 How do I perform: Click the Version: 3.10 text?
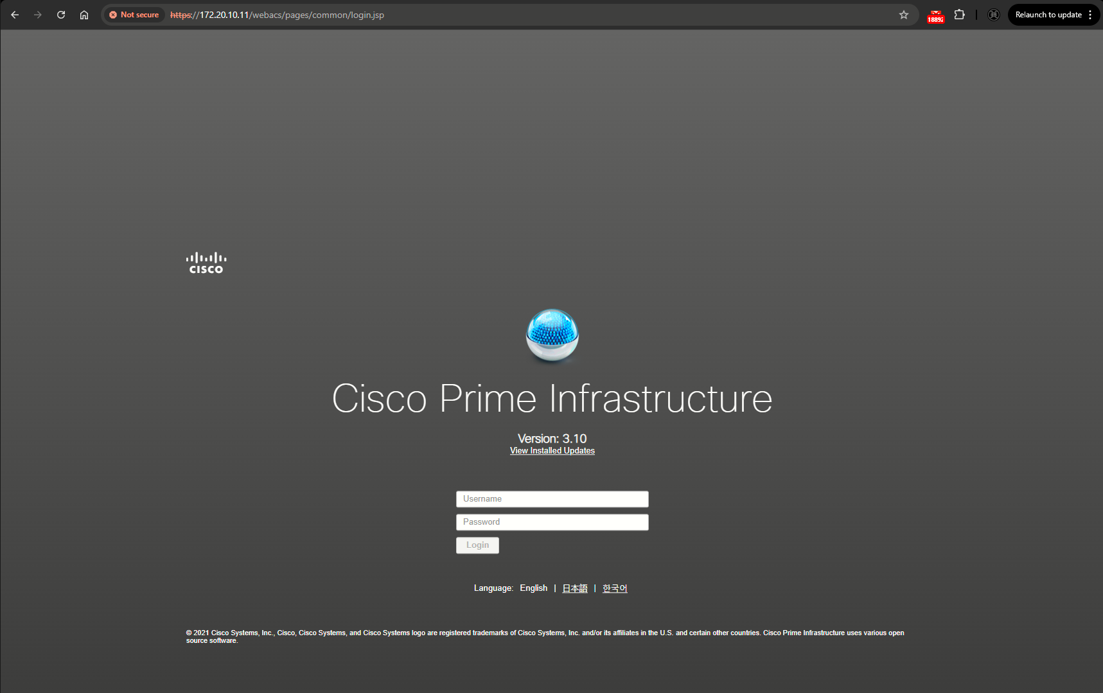click(552, 439)
